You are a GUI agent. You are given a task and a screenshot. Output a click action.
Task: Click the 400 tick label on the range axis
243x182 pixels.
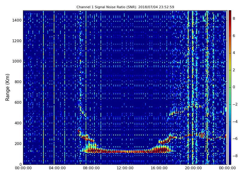click(18, 123)
